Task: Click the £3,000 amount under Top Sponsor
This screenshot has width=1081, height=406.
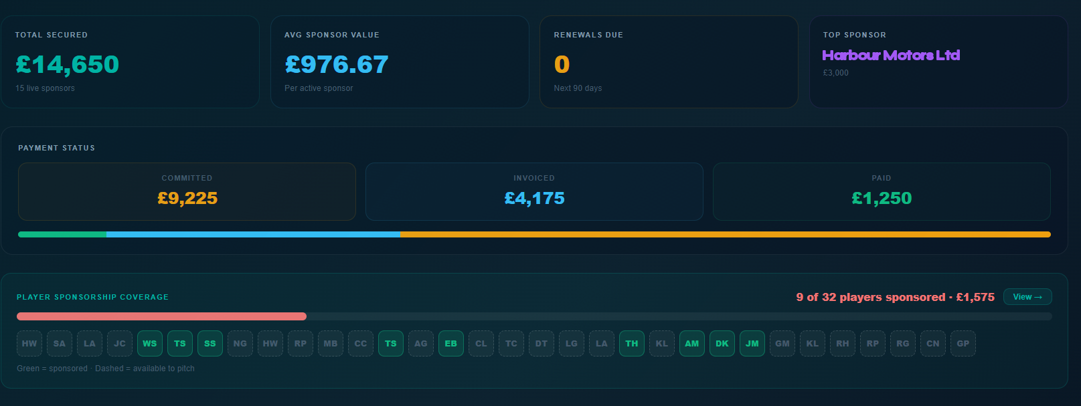Action: [x=835, y=73]
